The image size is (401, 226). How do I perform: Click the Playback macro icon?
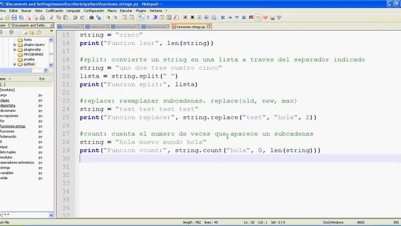point(199,18)
